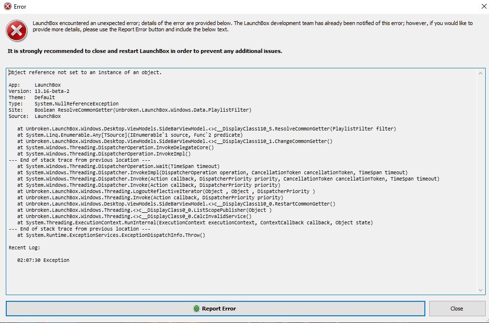Click the ExecutionContext.RunInternal stack line

(x=195, y=222)
